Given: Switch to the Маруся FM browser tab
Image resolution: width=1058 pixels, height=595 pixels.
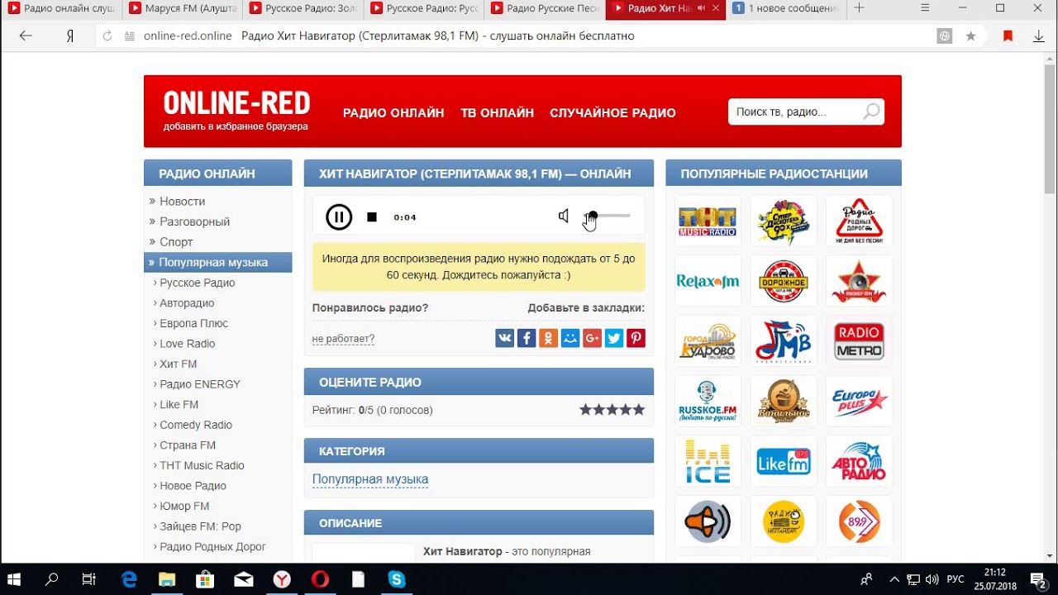Looking at the screenshot, I should coord(183,8).
